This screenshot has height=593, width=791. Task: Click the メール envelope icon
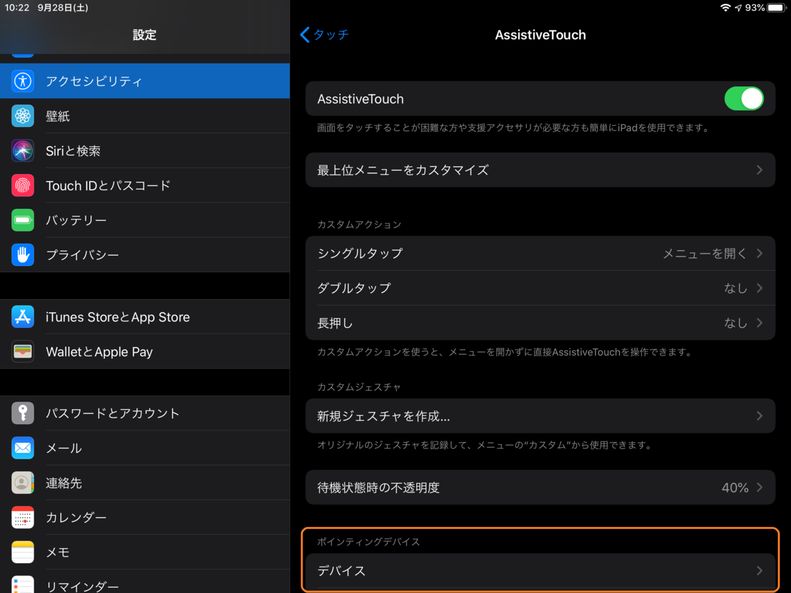(23, 448)
